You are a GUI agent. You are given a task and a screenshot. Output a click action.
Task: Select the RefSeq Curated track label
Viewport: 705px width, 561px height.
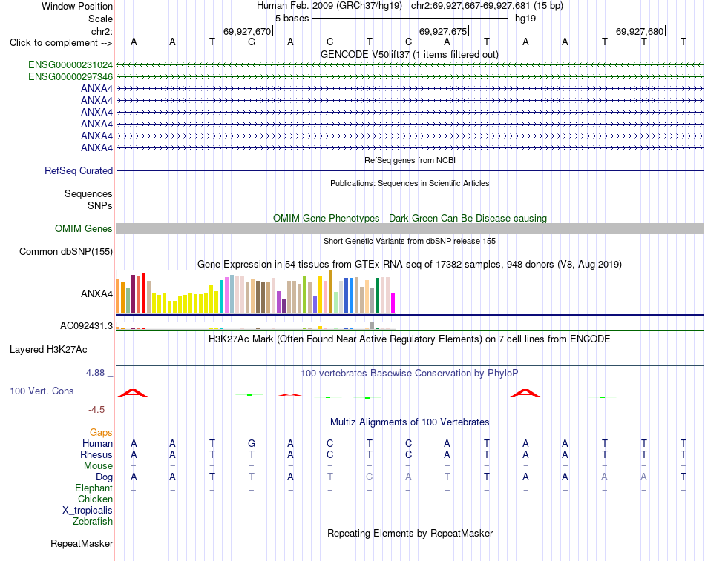coord(79,170)
